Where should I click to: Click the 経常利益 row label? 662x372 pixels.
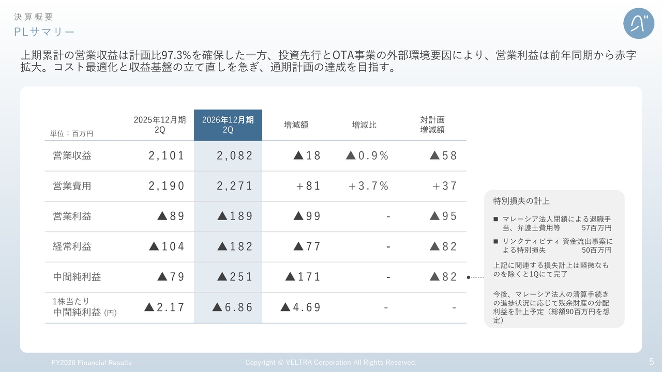(72, 246)
